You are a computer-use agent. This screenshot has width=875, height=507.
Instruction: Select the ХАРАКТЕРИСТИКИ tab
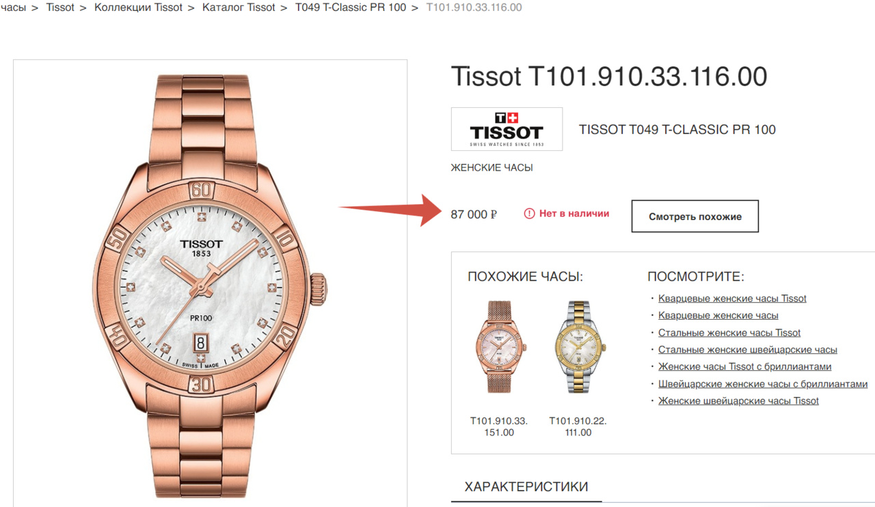pos(526,487)
